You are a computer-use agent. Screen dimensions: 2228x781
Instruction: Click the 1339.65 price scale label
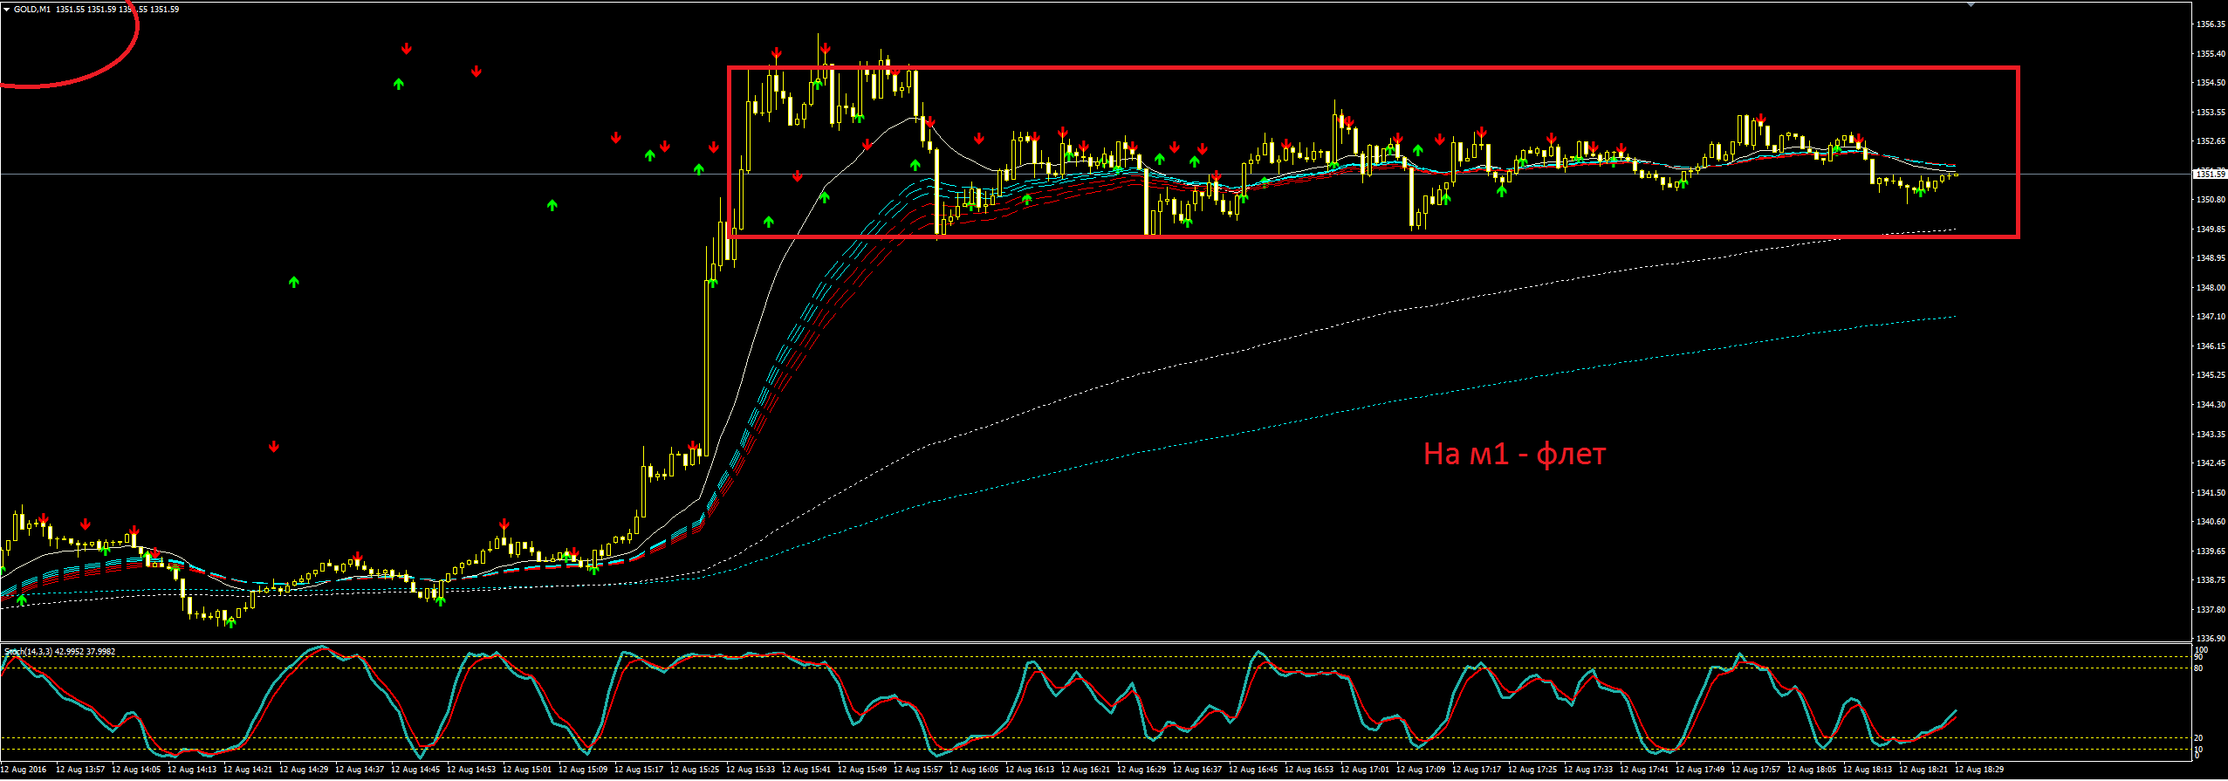tap(2211, 551)
